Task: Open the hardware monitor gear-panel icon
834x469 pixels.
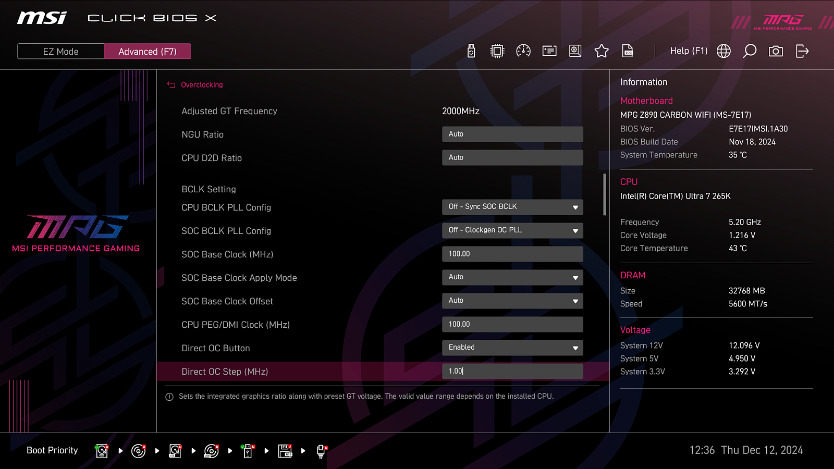Action: [575, 51]
